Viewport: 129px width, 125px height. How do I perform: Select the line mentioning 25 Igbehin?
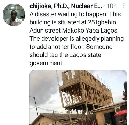[73, 22]
